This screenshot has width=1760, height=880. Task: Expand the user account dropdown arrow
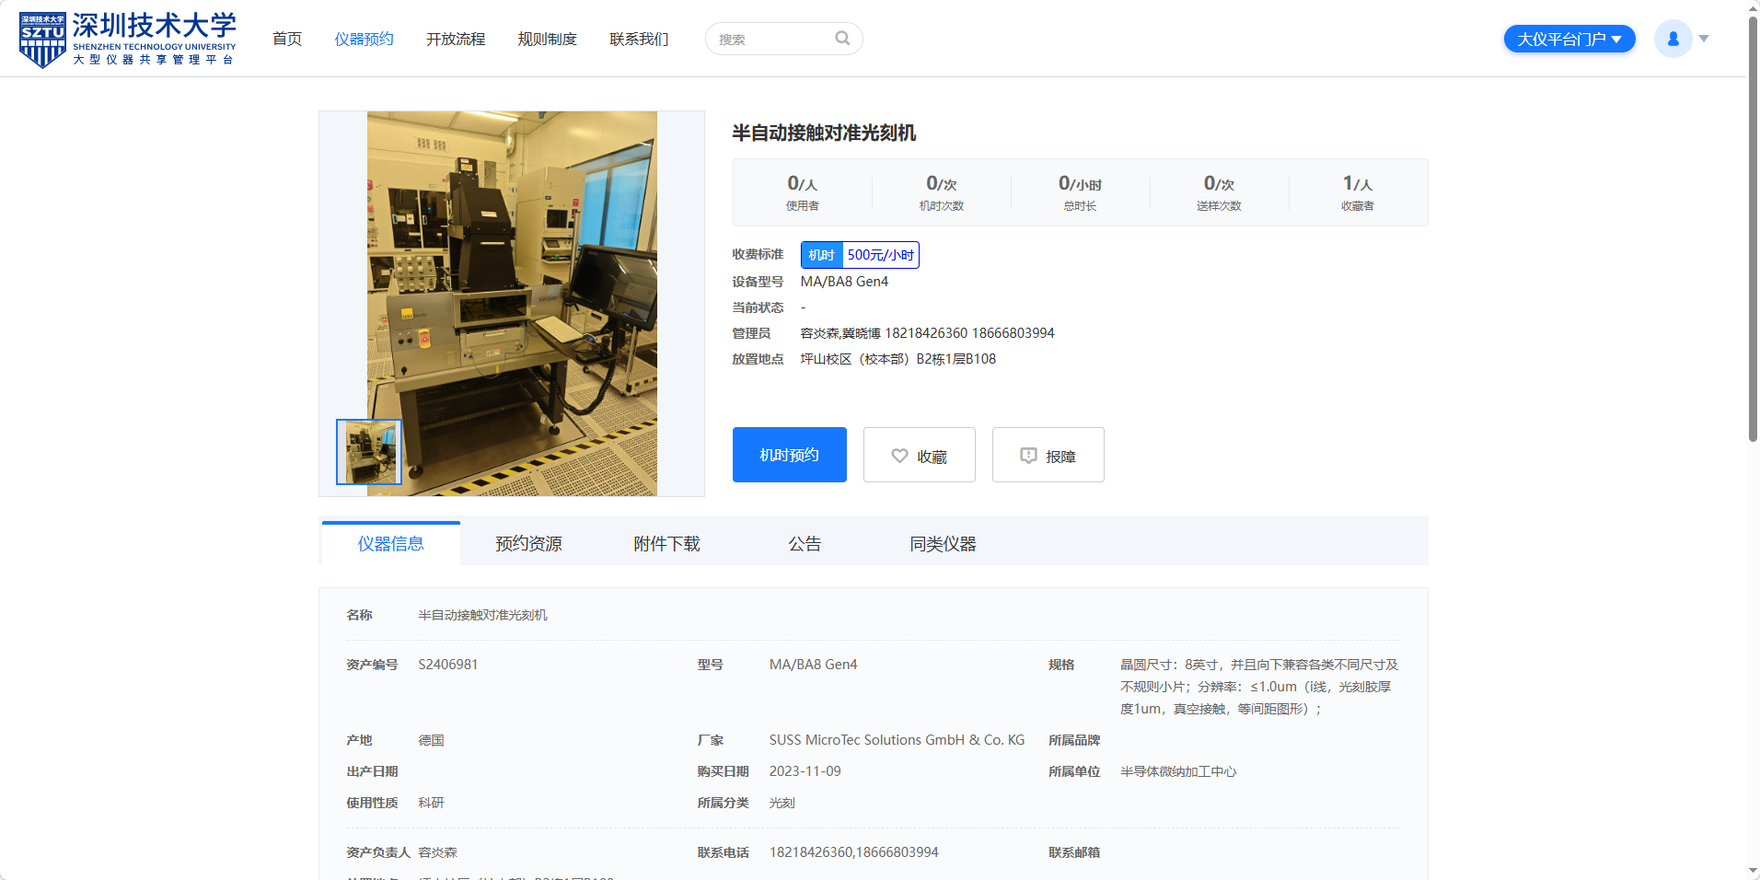[1704, 39]
